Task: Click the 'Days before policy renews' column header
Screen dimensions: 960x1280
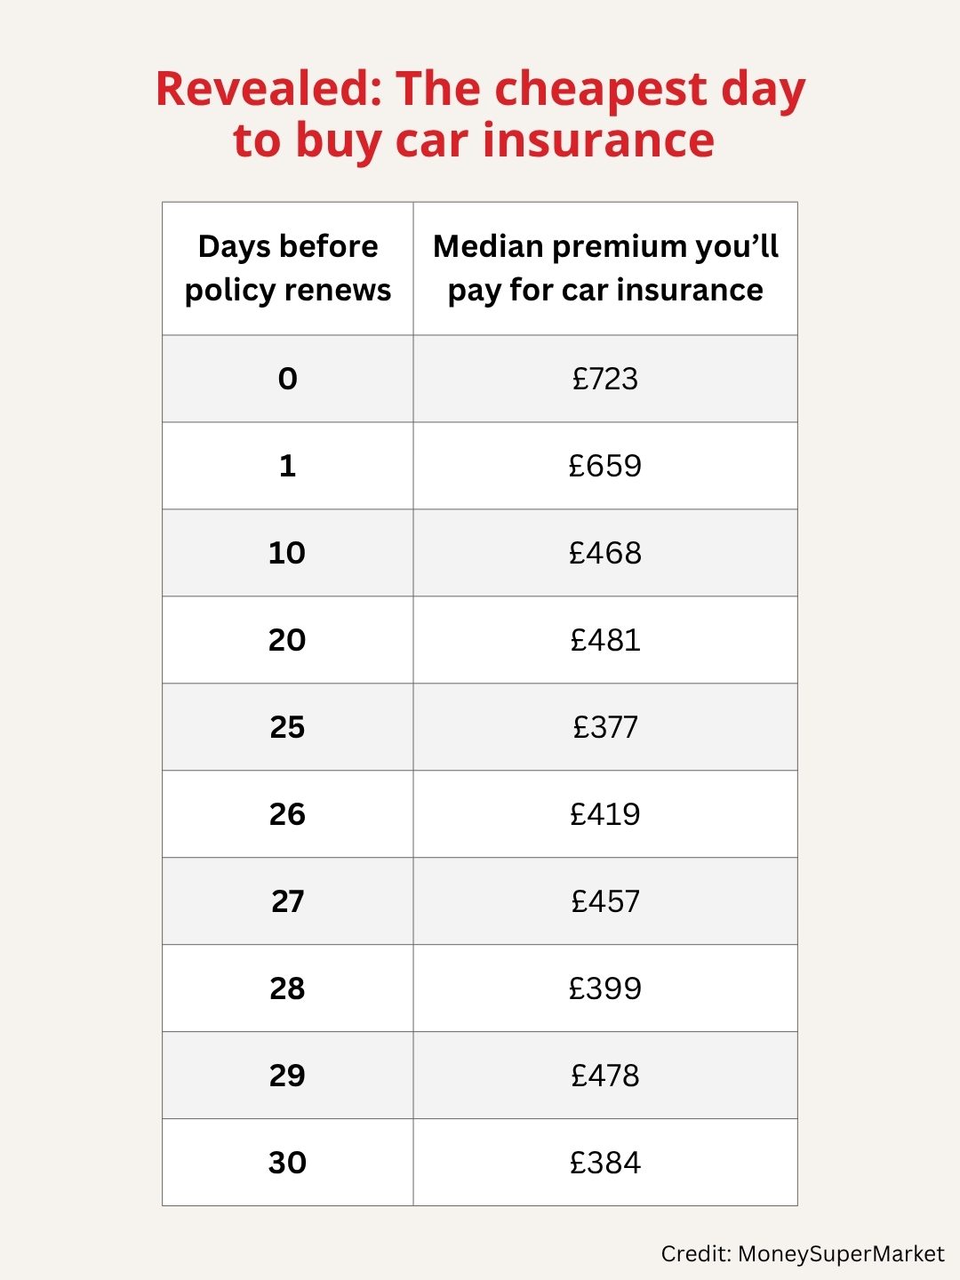Action: (287, 268)
